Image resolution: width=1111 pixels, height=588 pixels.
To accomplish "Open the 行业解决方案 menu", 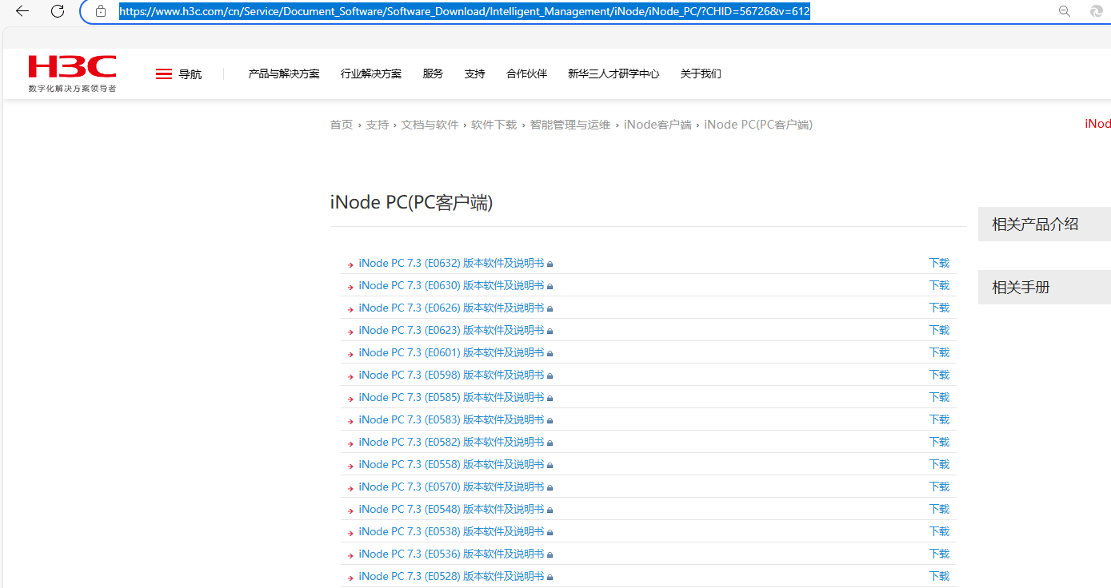I will 371,73.
